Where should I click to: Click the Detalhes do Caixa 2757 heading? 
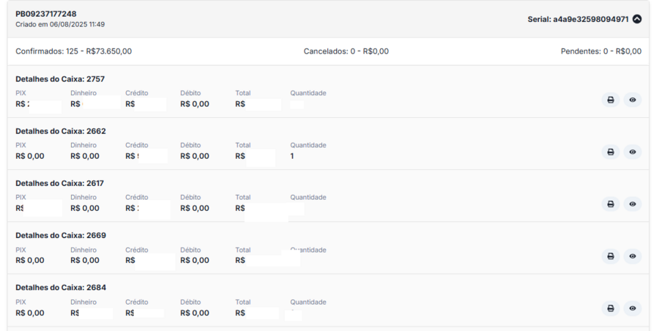click(60, 78)
